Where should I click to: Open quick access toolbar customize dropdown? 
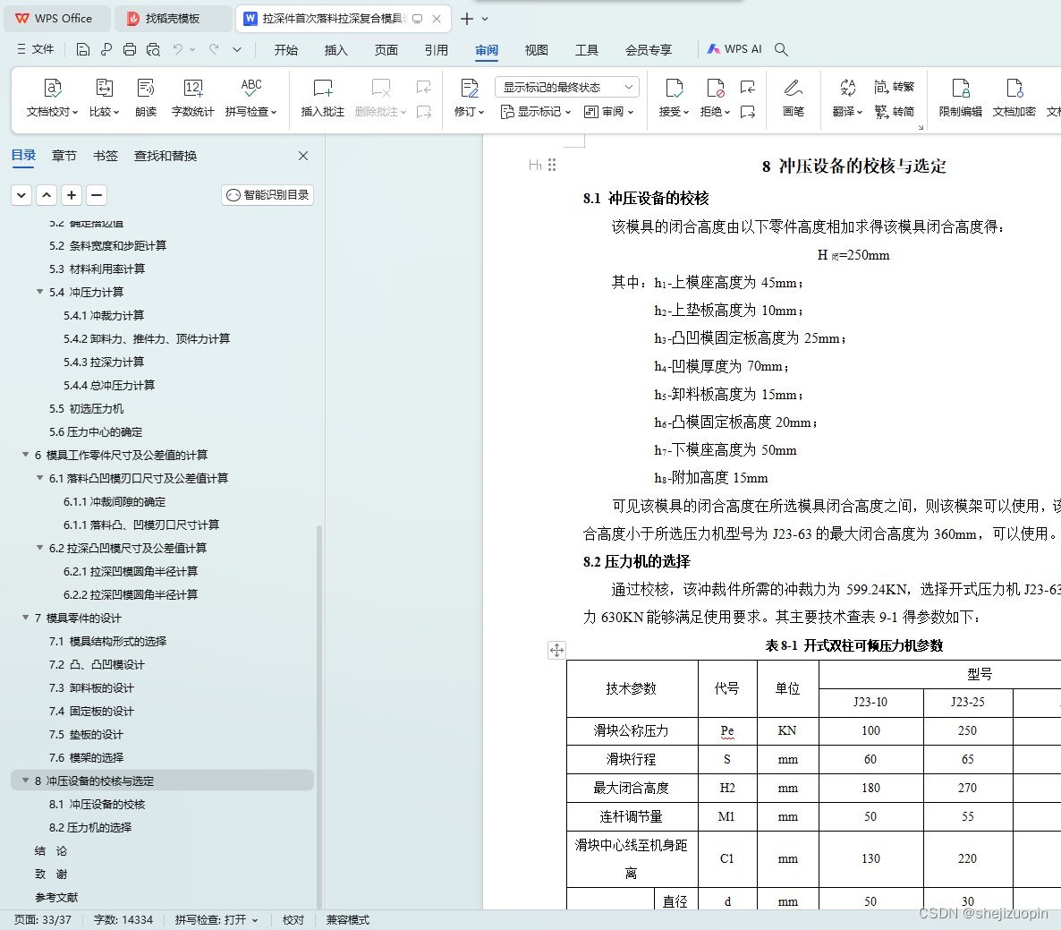tap(237, 49)
